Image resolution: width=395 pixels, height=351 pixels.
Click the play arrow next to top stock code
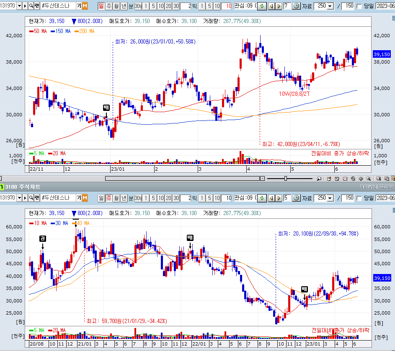[x=25, y=6]
